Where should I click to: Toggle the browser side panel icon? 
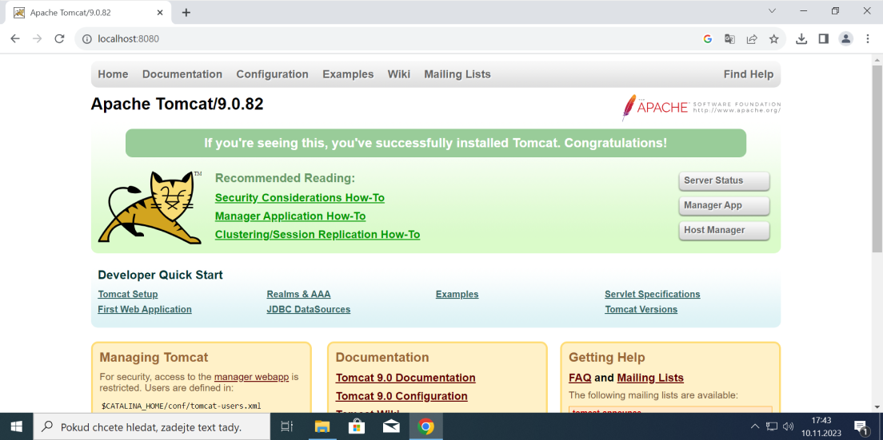tap(823, 38)
